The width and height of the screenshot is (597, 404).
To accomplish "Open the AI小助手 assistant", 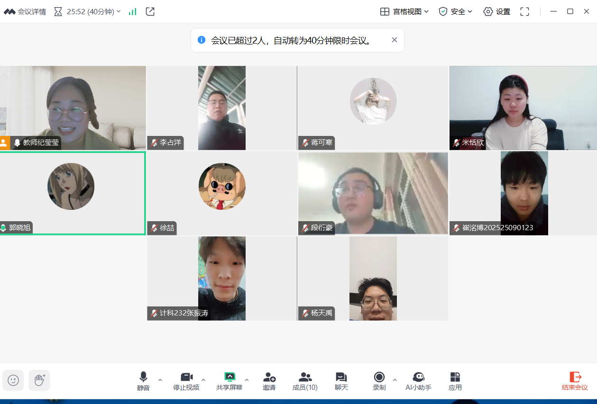I will tap(418, 381).
